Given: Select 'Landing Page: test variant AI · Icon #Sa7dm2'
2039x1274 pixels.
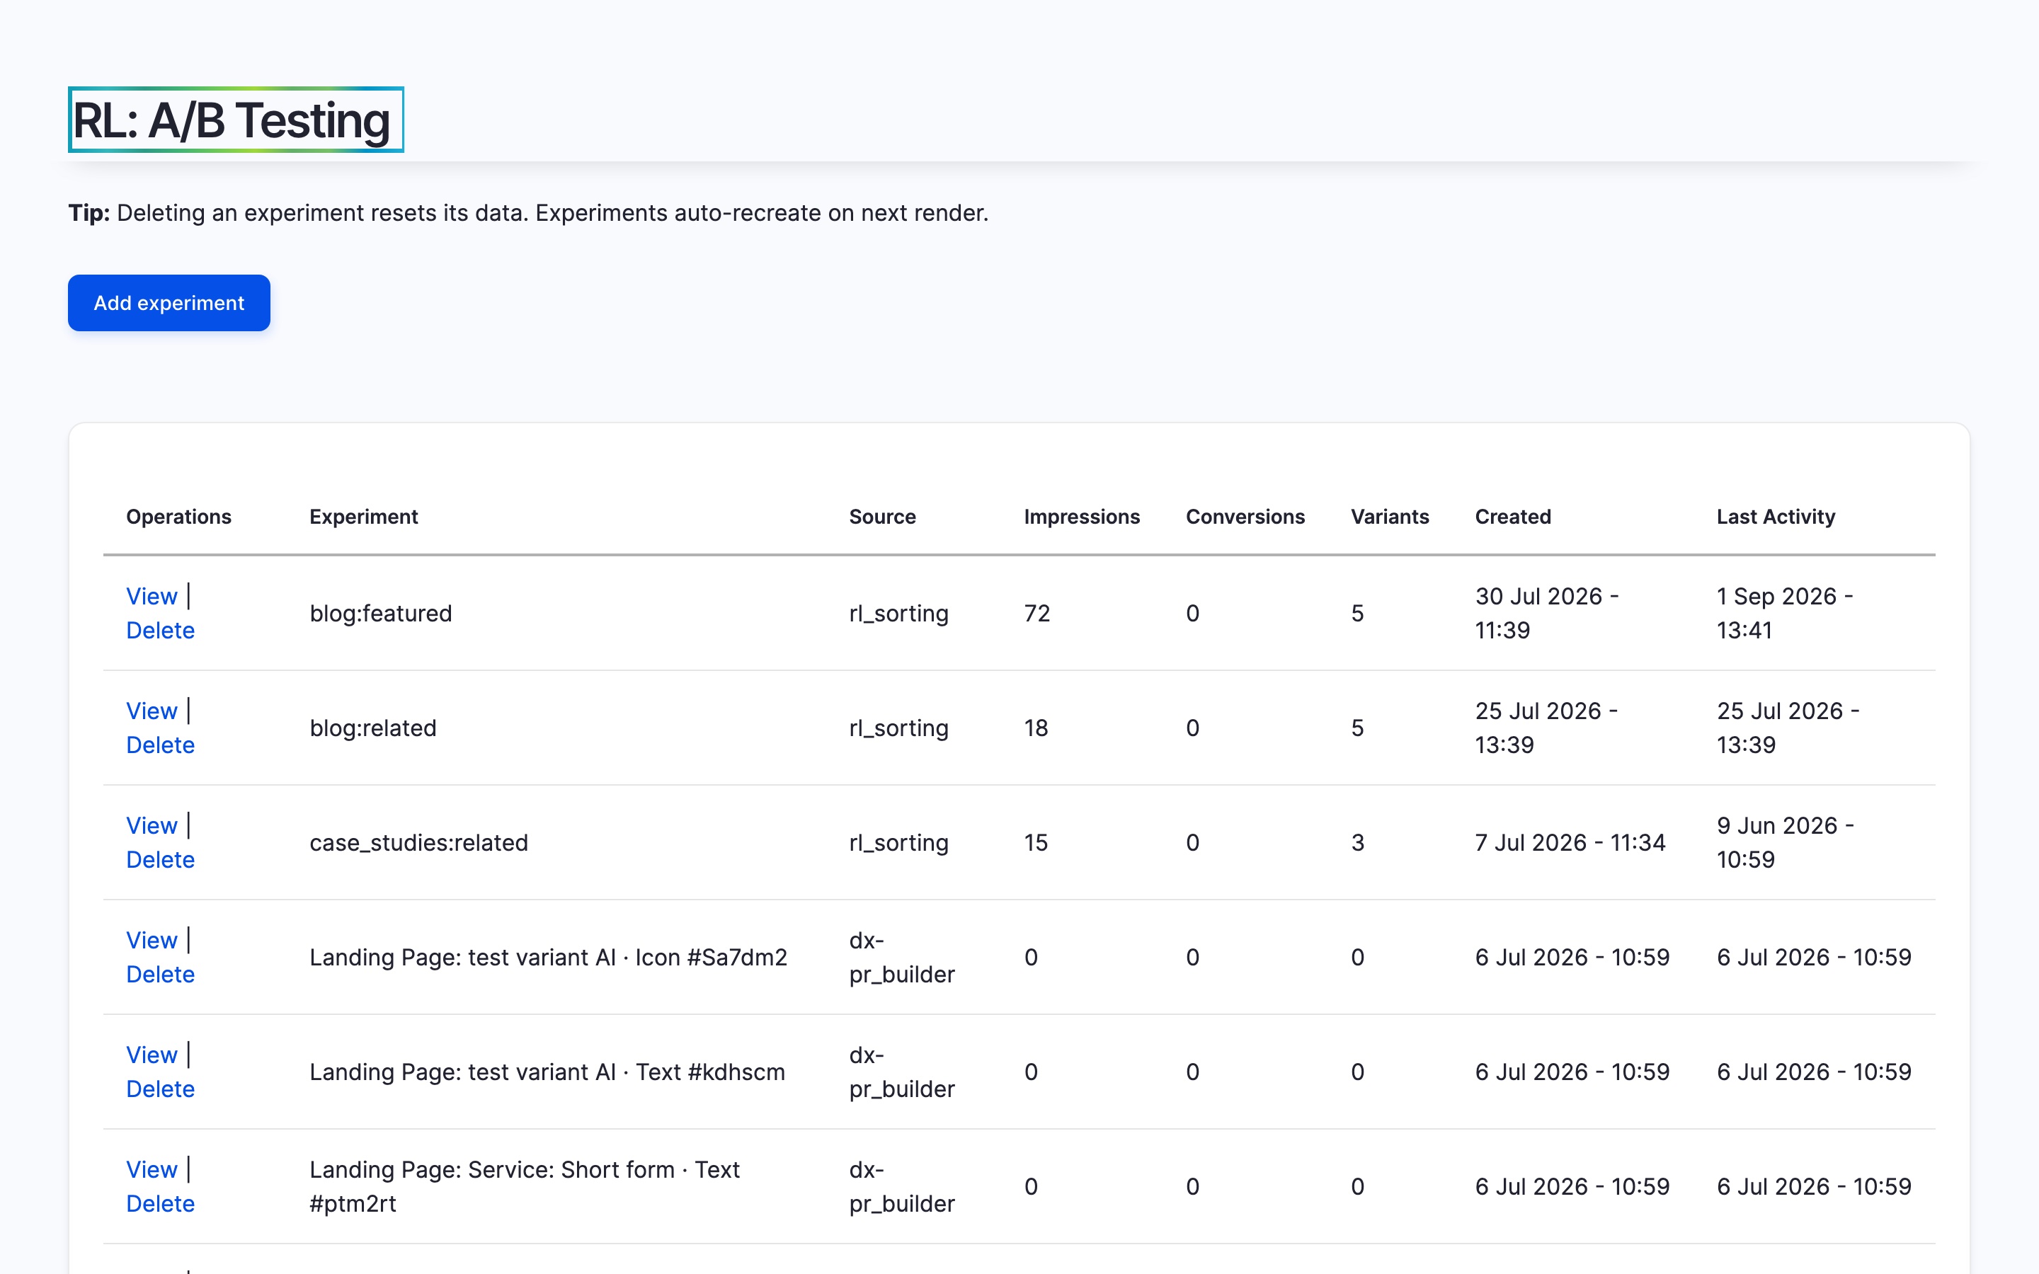Looking at the screenshot, I should (x=549, y=957).
